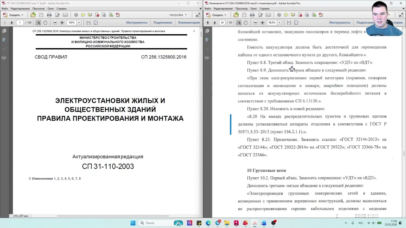Image resolution: width=406 pixels, height=228 pixels.
Task: Open Подписание pane in left window
Action: pyautogui.click(x=163, y=22)
